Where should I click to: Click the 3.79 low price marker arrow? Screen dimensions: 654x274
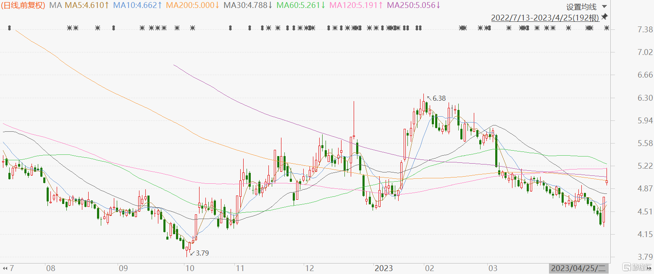coord(192,253)
